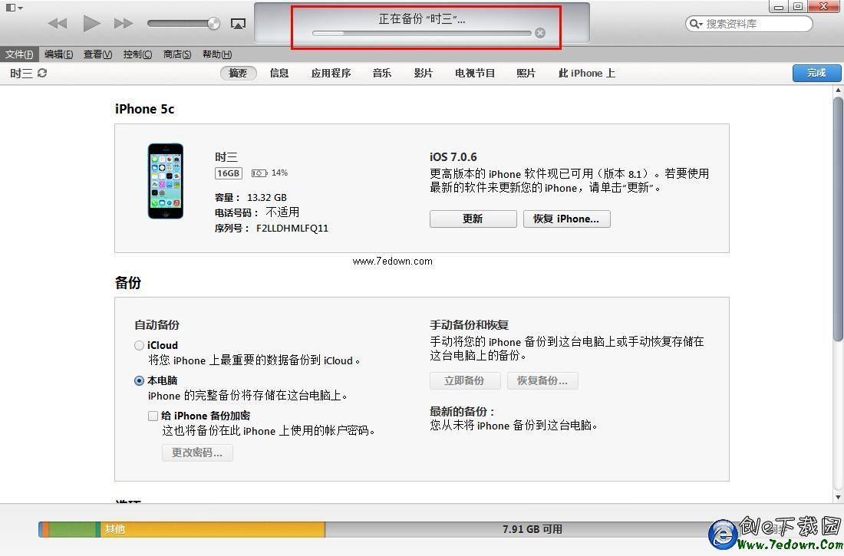Open the 商店 menu
The image size is (844, 556).
(x=177, y=54)
